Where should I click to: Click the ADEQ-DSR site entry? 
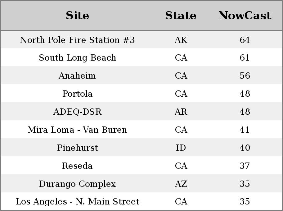pyautogui.click(x=78, y=112)
